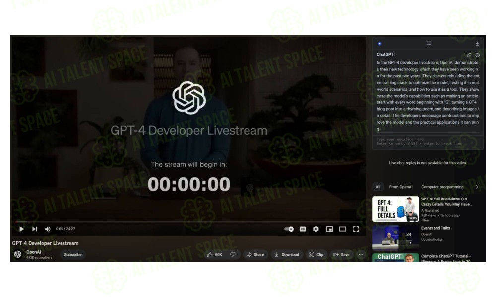This screenshot has width=496, height=297.
Task: Open the player settings gear
Action: pos(316,229)
